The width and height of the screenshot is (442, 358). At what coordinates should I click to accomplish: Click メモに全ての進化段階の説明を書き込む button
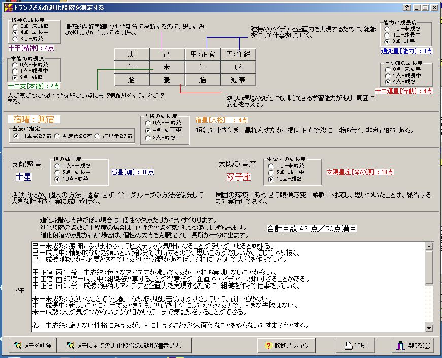pos(124,345)
